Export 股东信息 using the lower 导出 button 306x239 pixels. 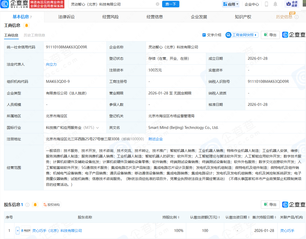(x=270, y=204)
